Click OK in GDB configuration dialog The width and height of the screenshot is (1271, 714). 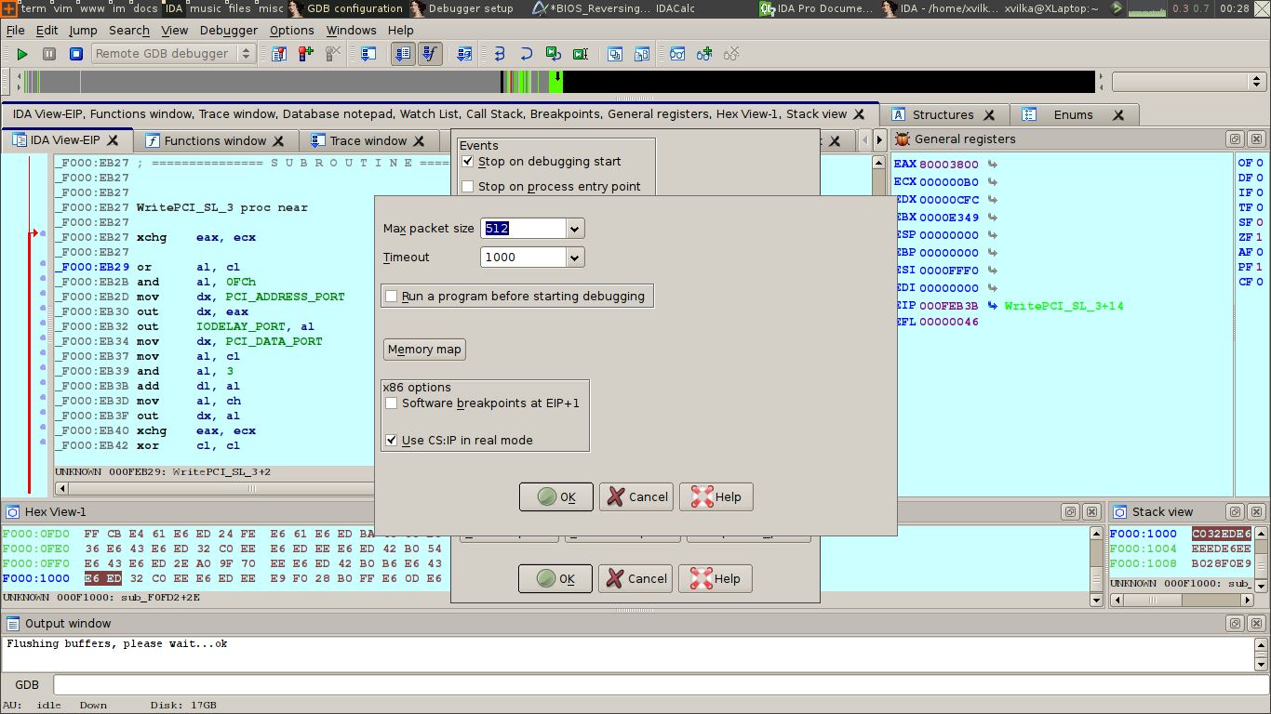(x=556, y=496)
